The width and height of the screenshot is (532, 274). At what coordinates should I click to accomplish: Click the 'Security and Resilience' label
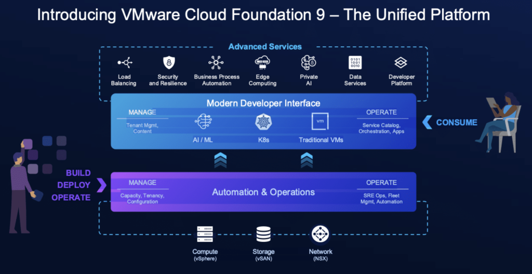click(168, 80)
